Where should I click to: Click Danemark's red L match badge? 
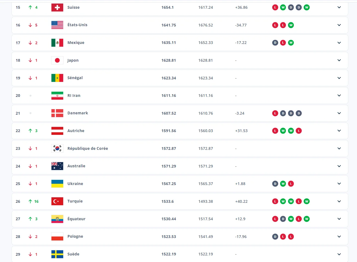click(275, 113)
